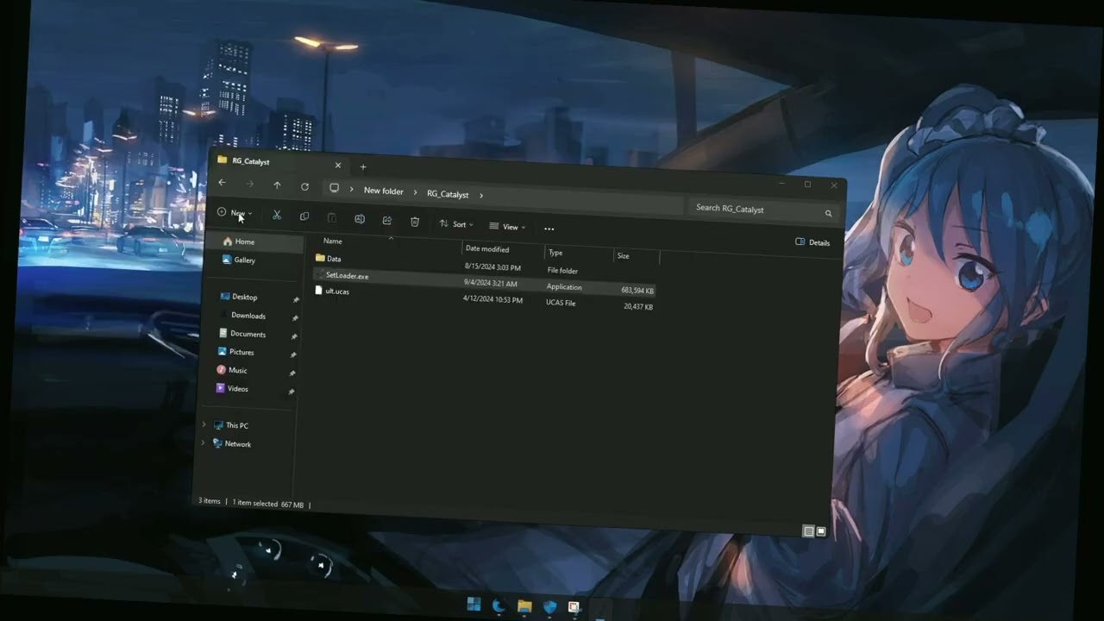Click the UCAS File type cell
This screenshot has height=621, width=1104.
click(x=561, y=303)
